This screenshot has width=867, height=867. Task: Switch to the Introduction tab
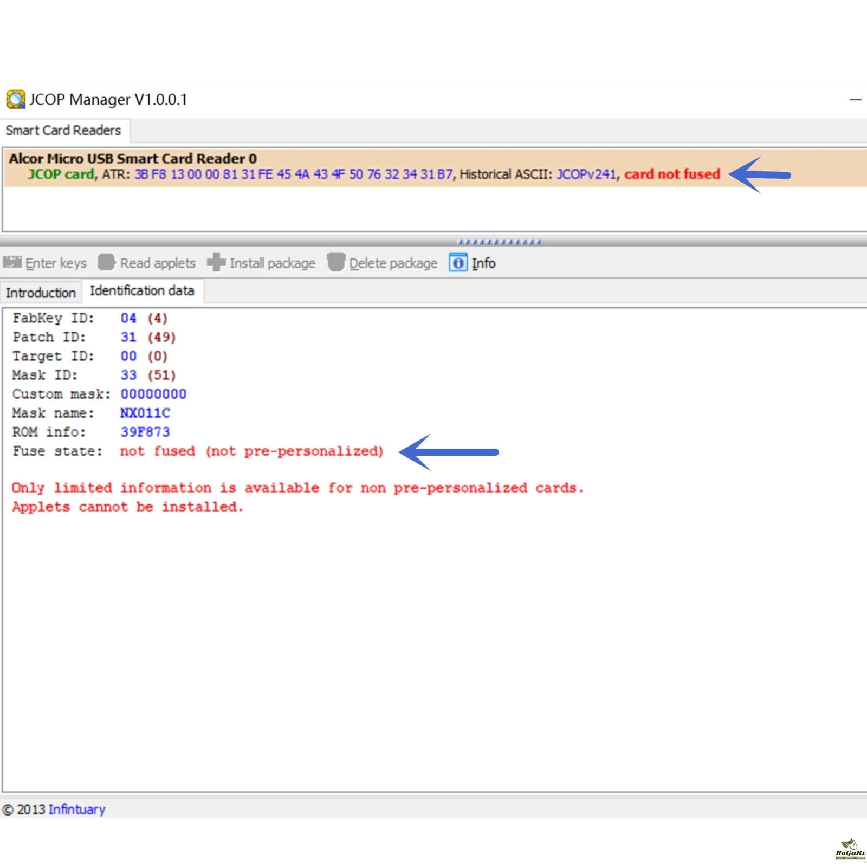click(x=41, y=293)
